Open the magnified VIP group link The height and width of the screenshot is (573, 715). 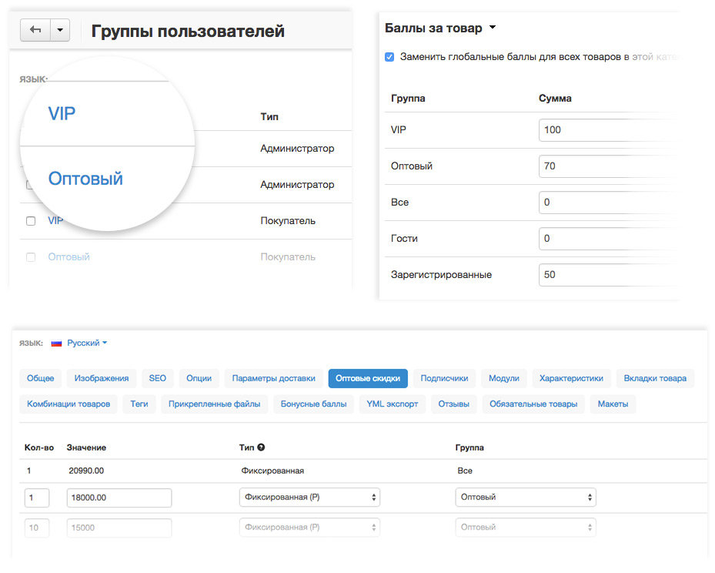62,113
